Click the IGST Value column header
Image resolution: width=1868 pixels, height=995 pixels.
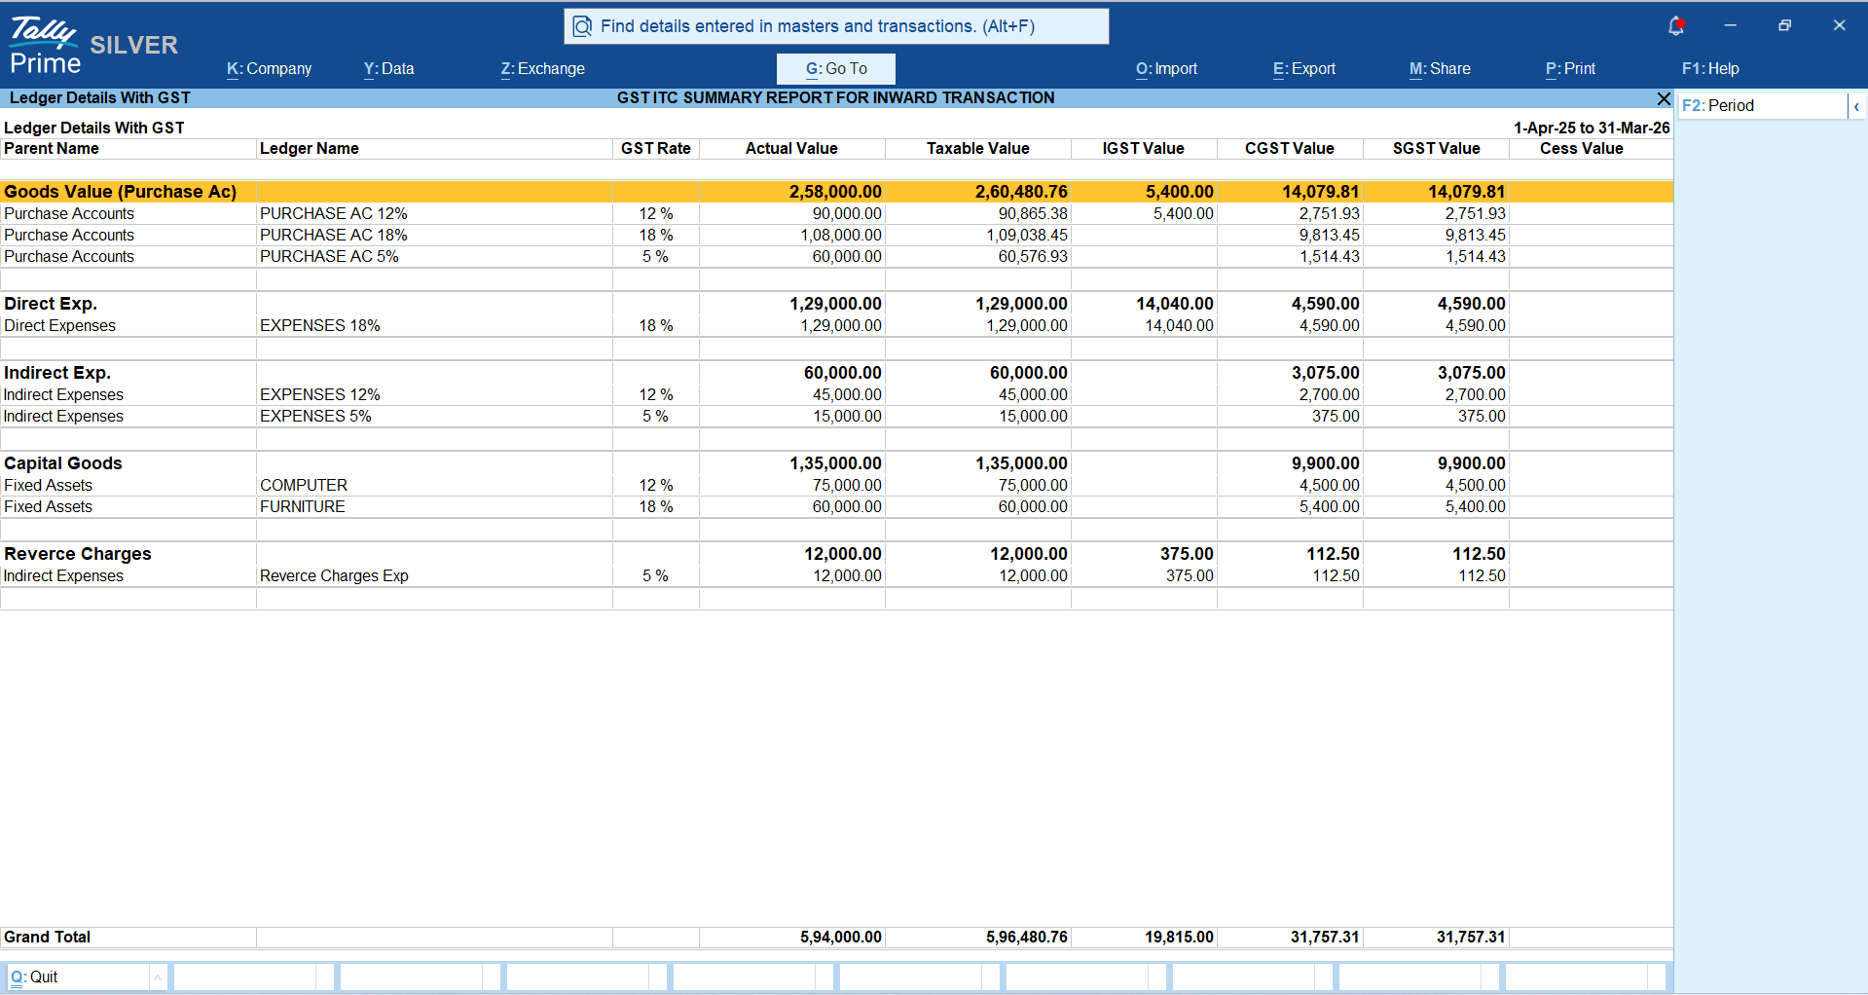coord(1144,149)
